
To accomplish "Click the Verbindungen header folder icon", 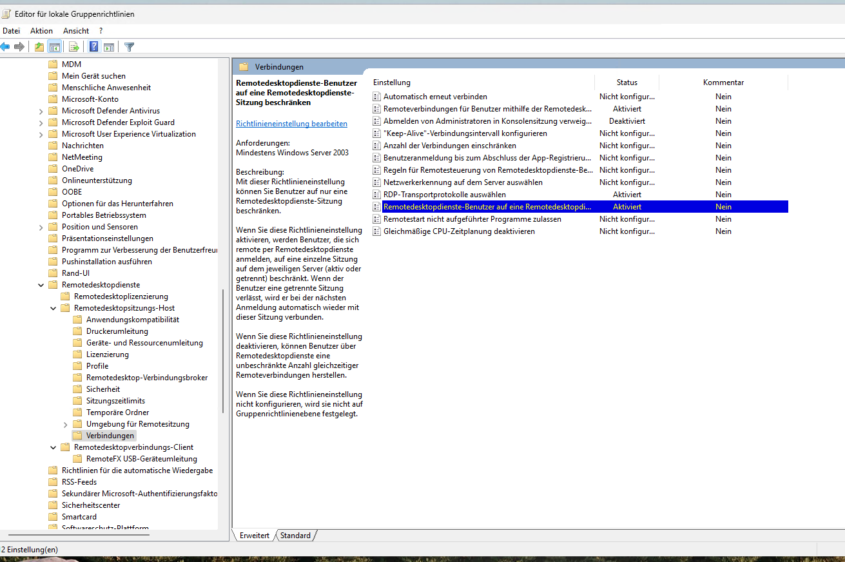I will point(244,67).
